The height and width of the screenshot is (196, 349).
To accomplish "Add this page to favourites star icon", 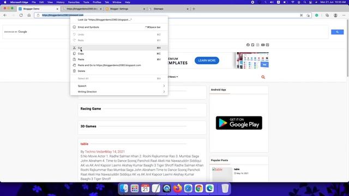I will 308,15.
